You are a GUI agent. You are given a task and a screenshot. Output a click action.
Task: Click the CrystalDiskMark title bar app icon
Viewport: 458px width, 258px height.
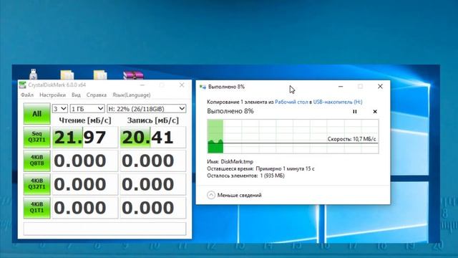(x=22, y=85)
